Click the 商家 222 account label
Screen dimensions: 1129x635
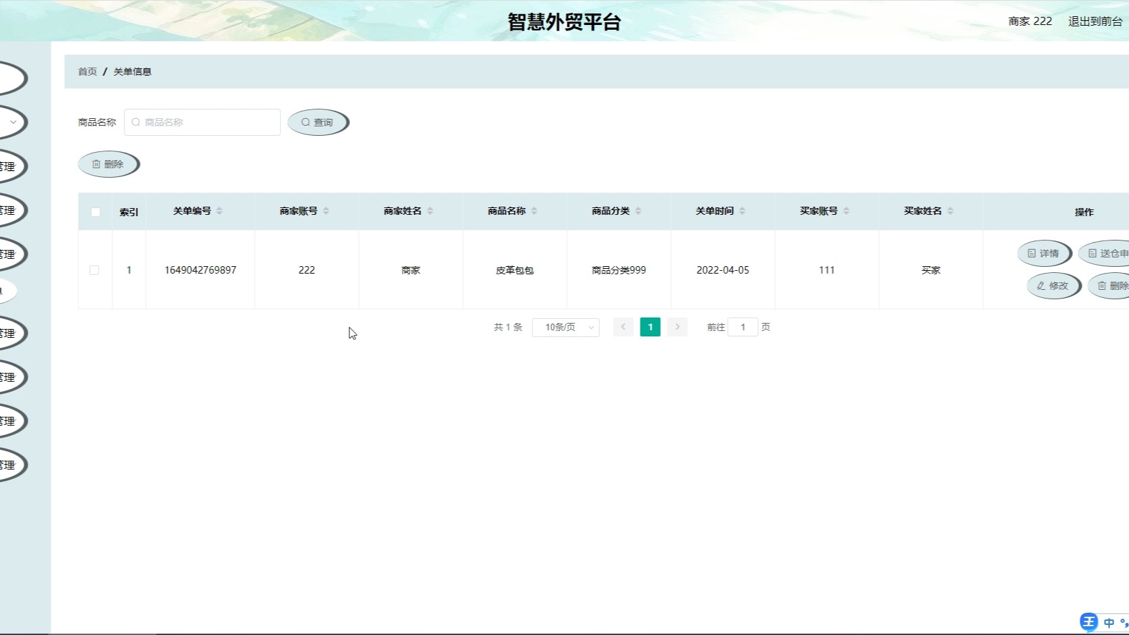click(1030, 22)
